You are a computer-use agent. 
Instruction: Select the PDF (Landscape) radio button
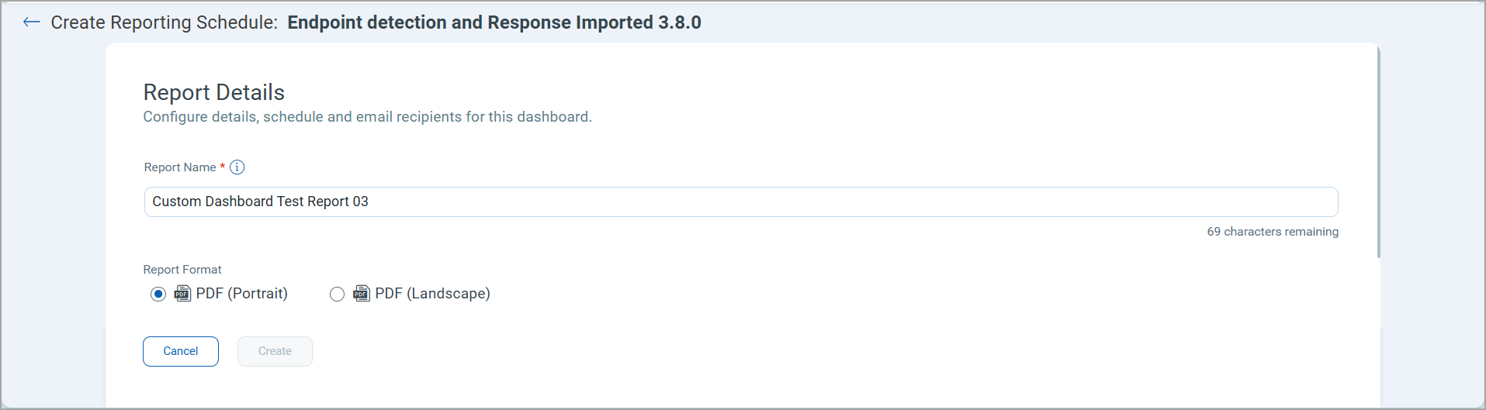(x=337, y=295)
